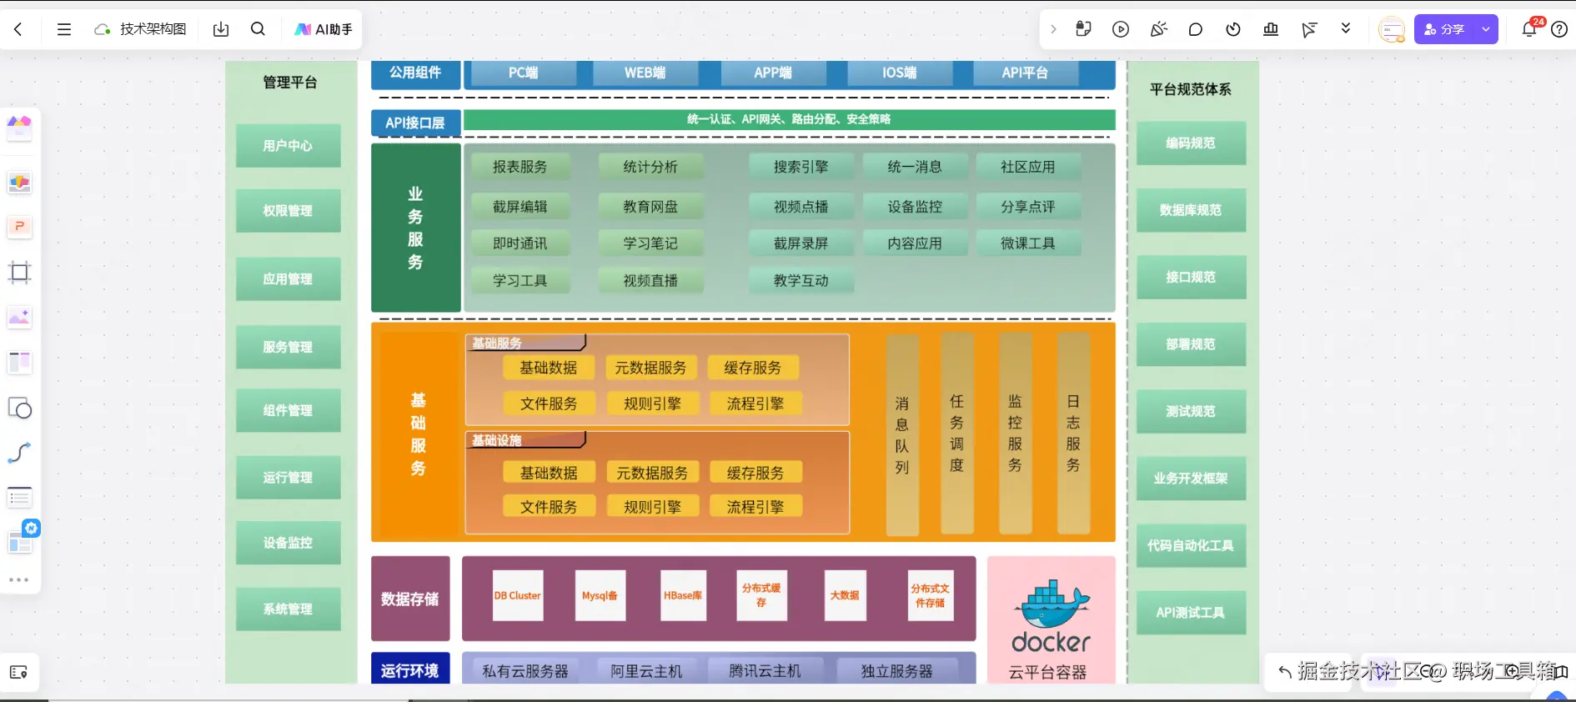The width and height of the screenshot is (1576, 702).
Task: Open the timer icon
Action: (1233, 29)
